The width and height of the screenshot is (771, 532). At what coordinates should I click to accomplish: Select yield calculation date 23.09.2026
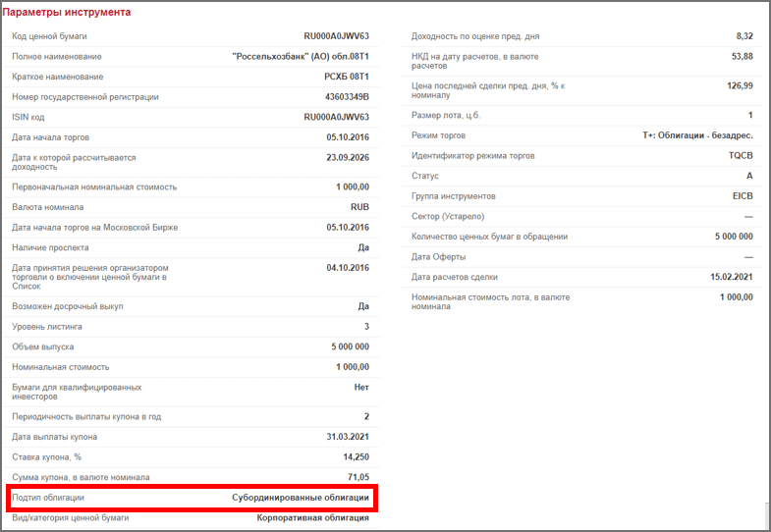pos(348,158)
